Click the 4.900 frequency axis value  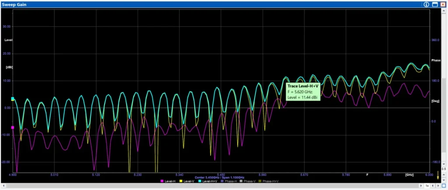(13, 175)
